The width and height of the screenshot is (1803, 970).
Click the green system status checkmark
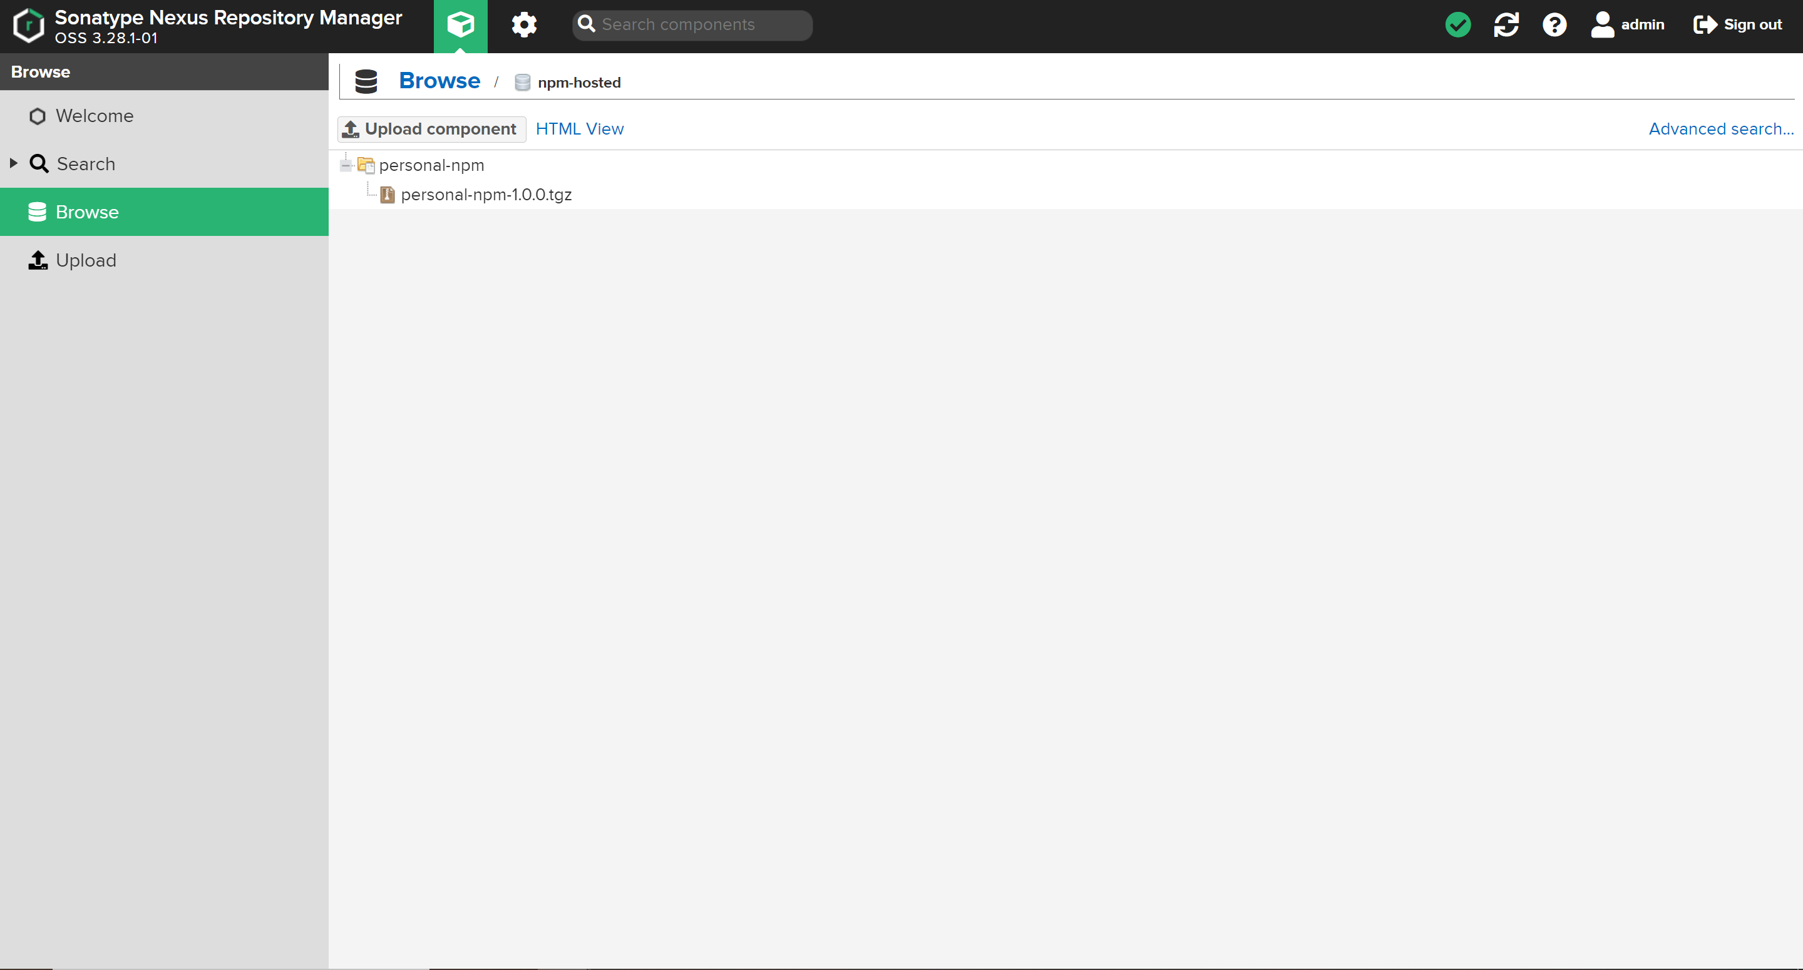pyautogui.click(x=1457, y=25)
